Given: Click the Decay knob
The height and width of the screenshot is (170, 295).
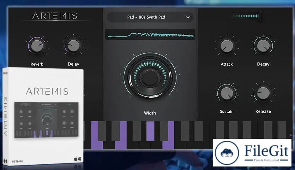Looking at the screenshot, I should tap(263, 46).
